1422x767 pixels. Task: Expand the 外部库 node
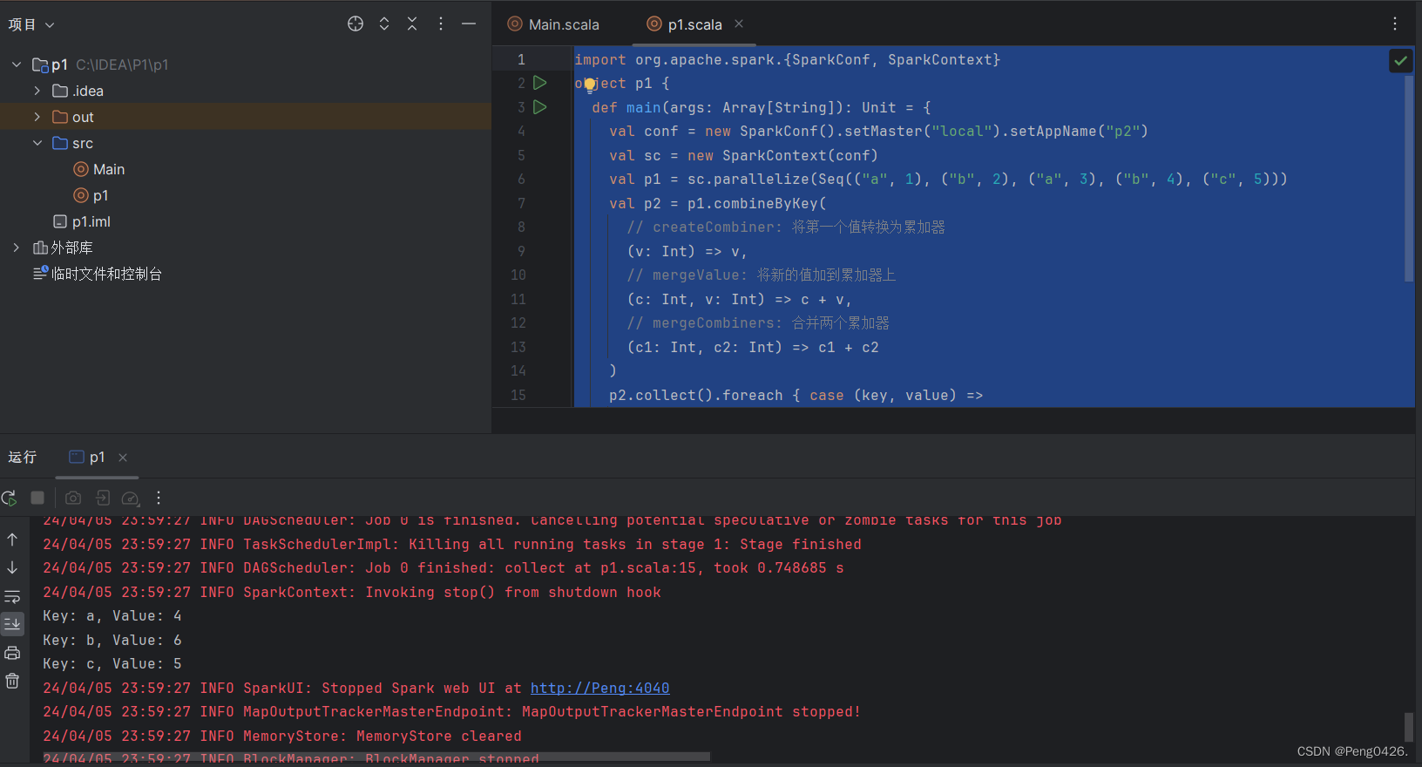(x=17, y=248)
